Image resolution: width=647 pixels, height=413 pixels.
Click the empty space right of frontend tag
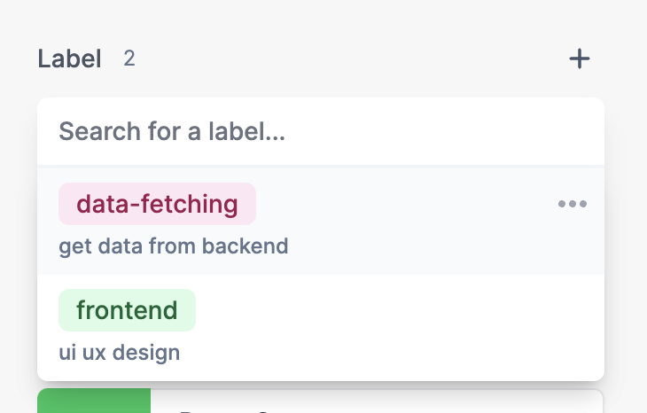pos(398,310)
